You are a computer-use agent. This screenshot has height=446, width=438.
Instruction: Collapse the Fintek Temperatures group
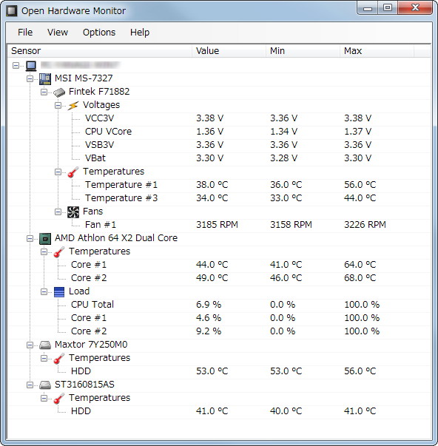(58, 172)
